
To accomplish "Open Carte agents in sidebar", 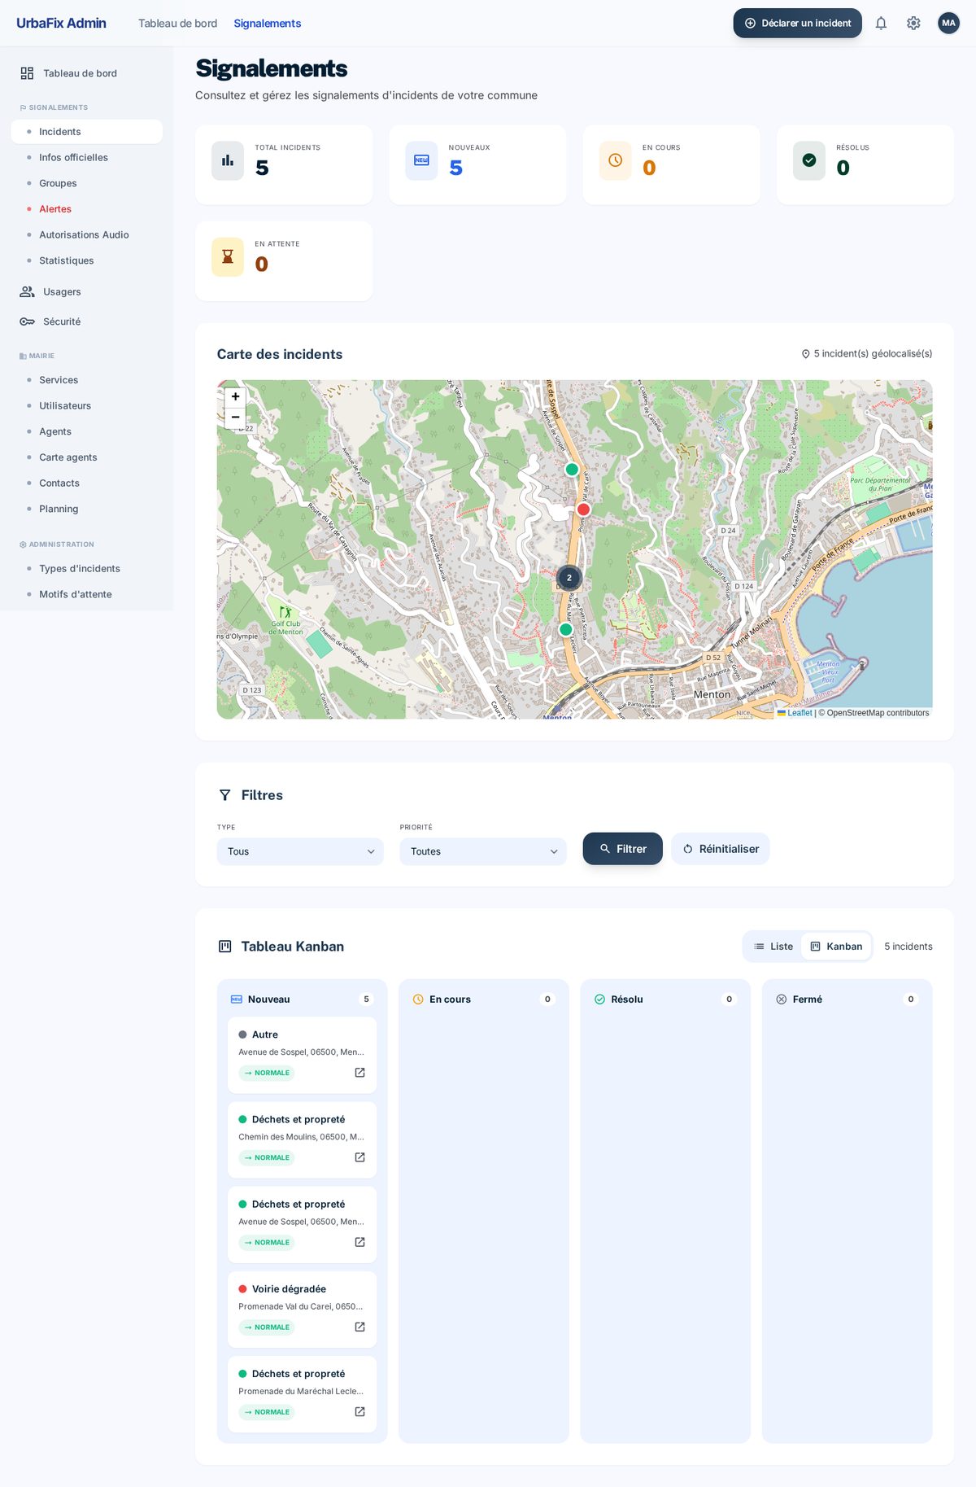I will coord(86,457).
